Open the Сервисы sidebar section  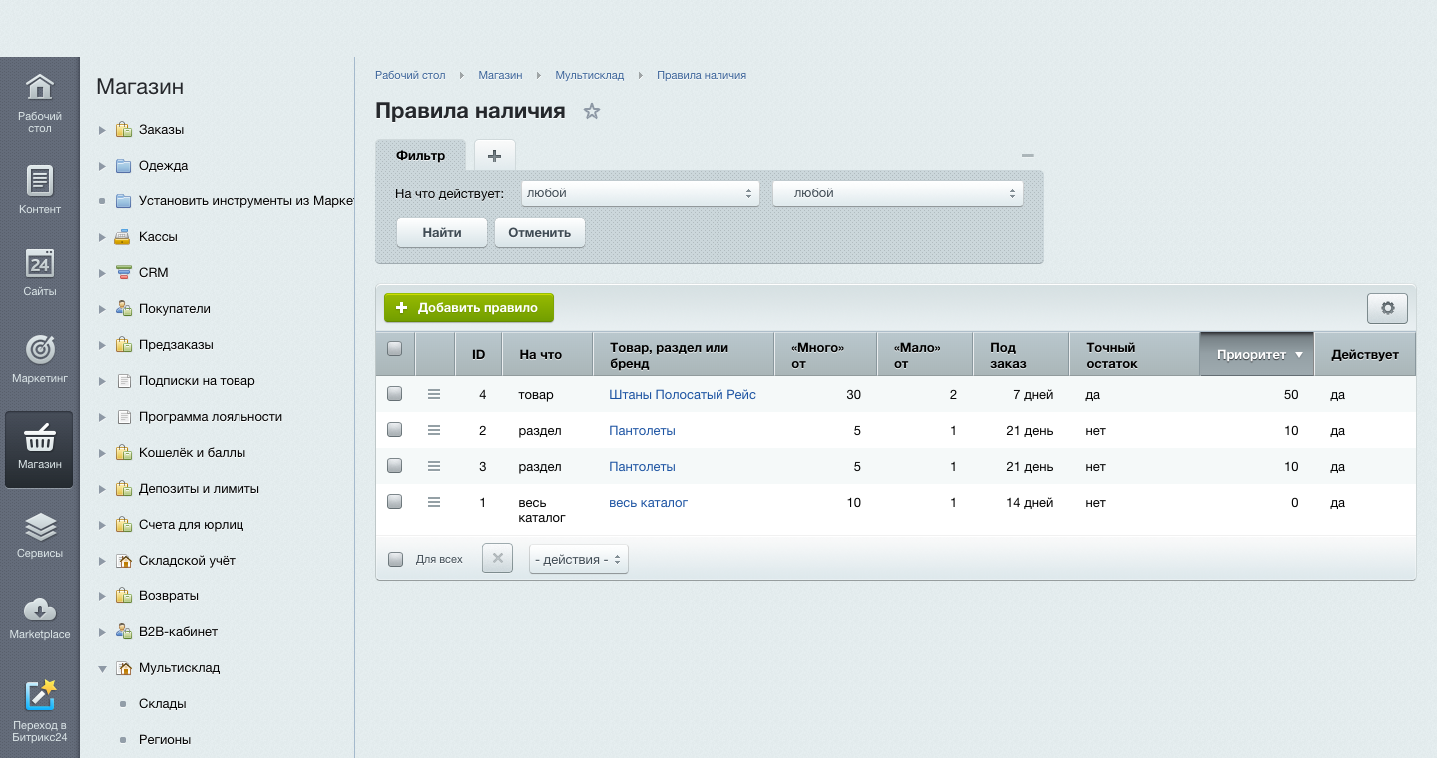(x=39, y=534)
